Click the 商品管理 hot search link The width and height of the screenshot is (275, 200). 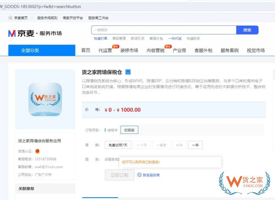point(119,38)
